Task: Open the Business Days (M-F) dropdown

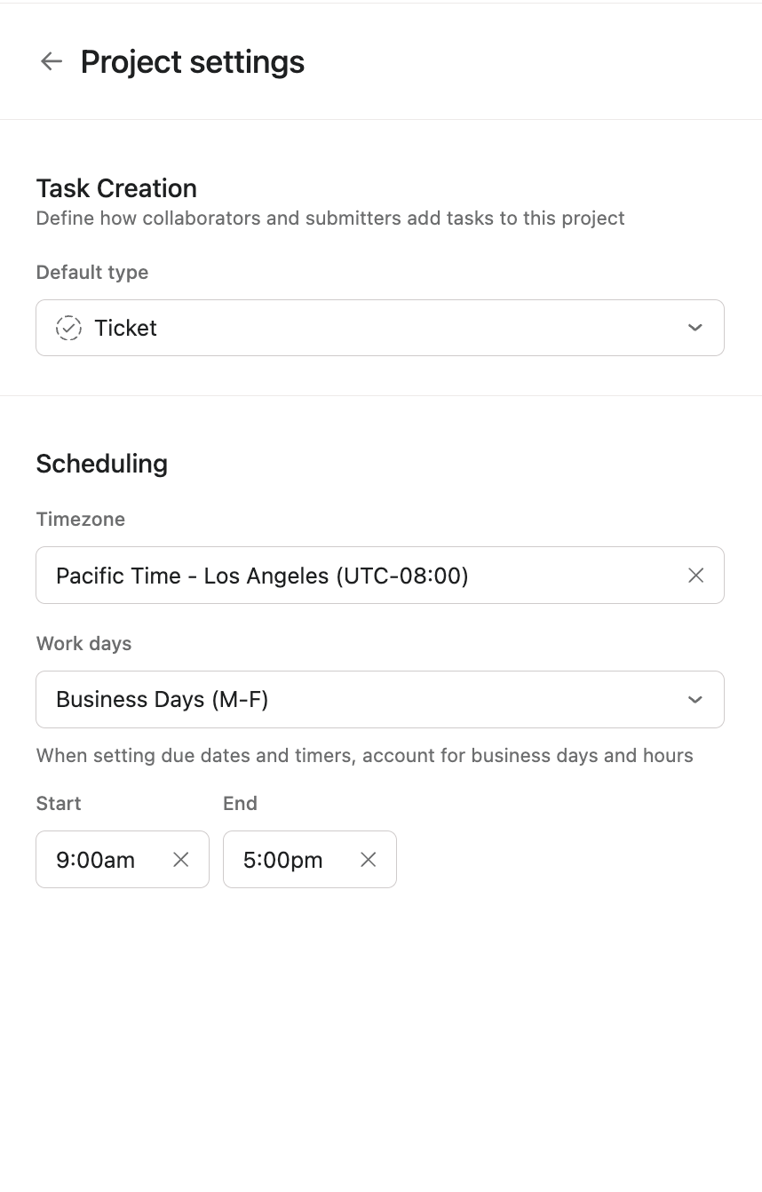Action: coord(355,700)
